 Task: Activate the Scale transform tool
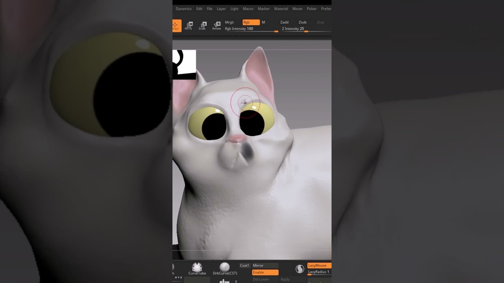(x=202, y=26)
